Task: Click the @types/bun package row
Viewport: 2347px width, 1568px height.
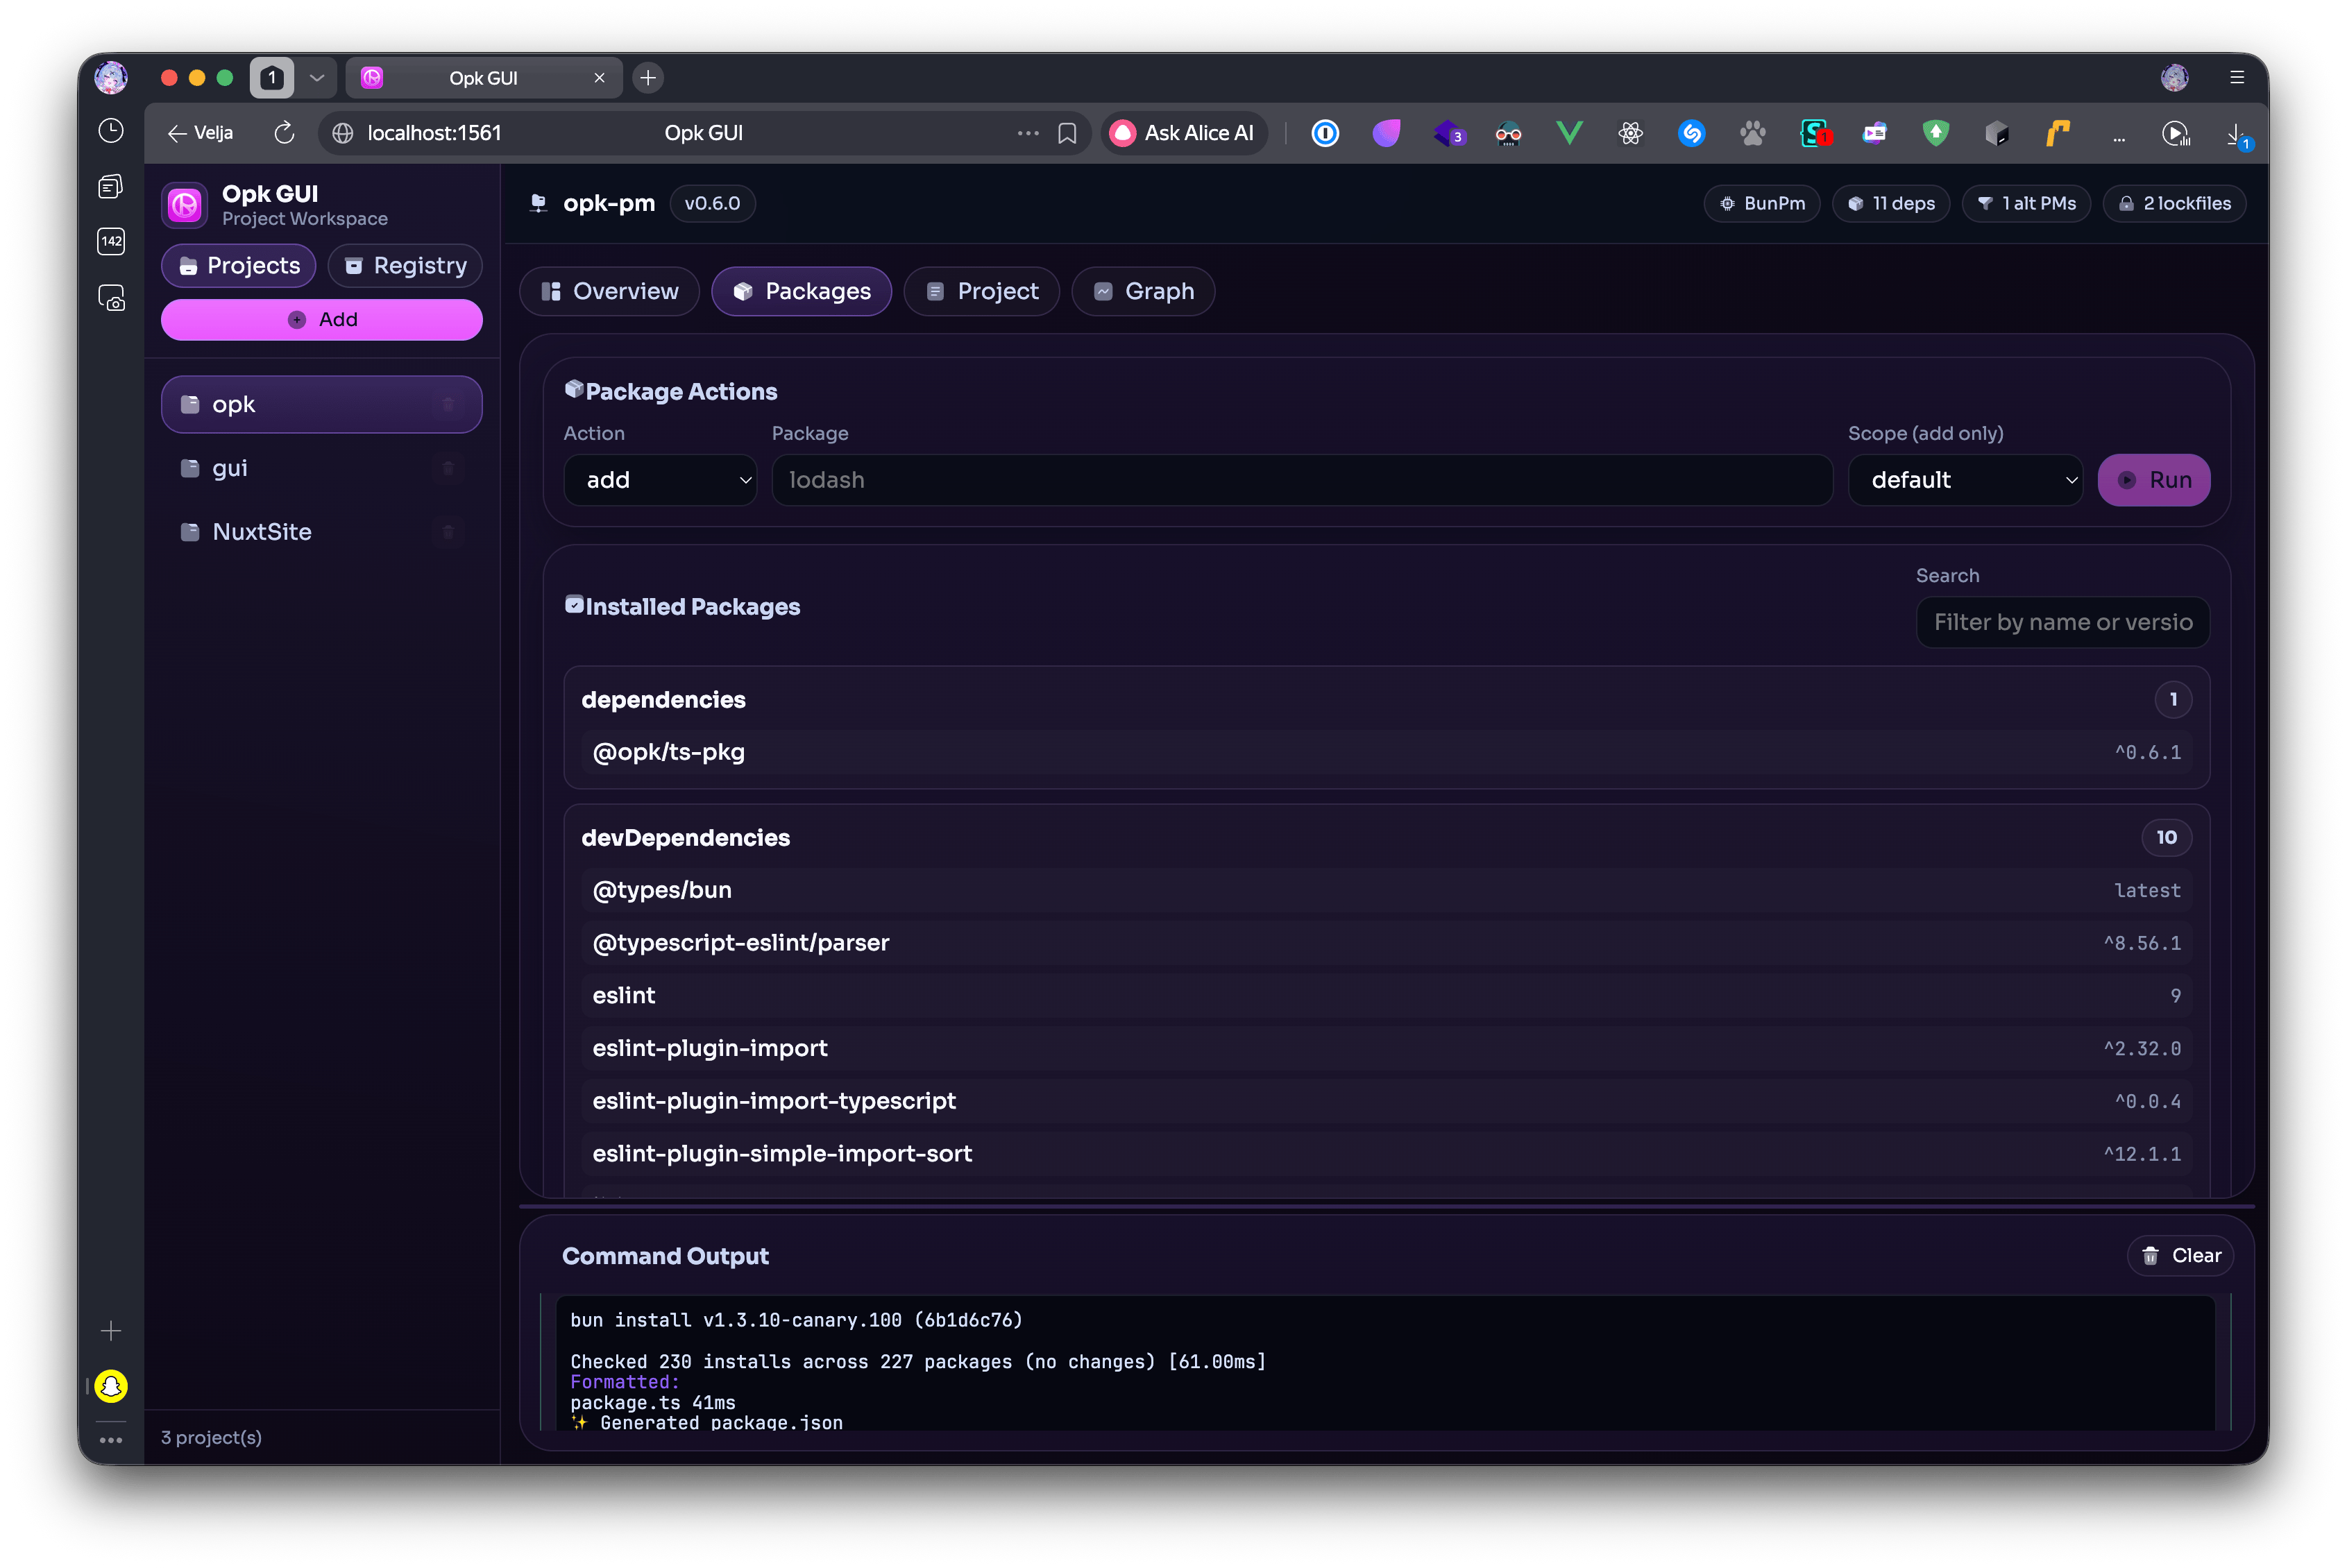Action: tap(1387, 890)
